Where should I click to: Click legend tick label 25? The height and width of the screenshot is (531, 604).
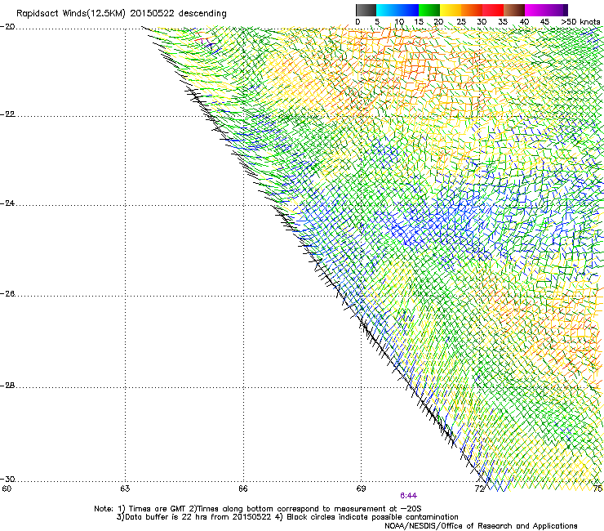coord(461,22)
